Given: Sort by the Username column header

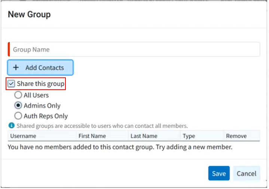Looking at the screenshot, I should click(x=23, y=136).
